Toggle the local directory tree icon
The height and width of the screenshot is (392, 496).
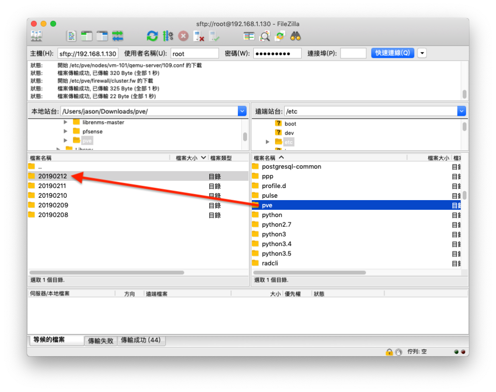click(86, 36)
